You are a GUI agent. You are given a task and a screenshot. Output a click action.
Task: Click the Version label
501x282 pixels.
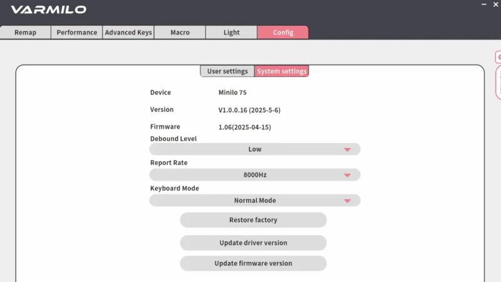(162, 109)
